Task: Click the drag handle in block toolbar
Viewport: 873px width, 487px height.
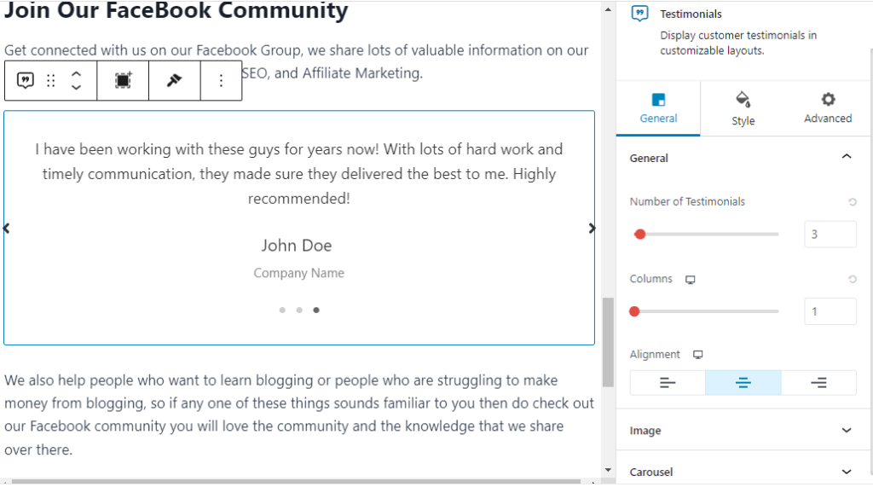Action: tap(51, 81)
